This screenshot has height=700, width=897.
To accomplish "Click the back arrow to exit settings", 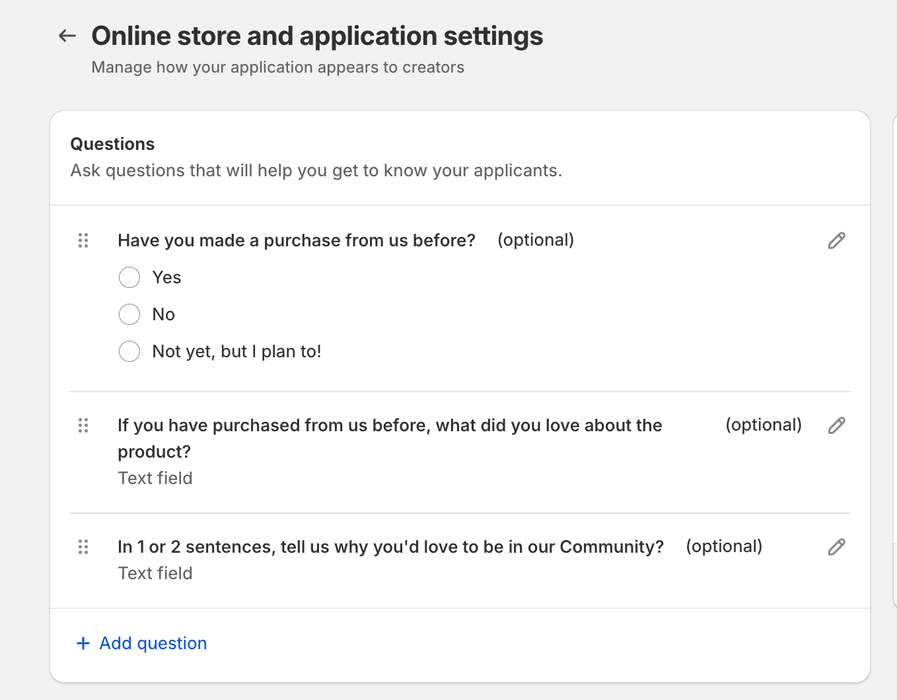I will point(67,36).
